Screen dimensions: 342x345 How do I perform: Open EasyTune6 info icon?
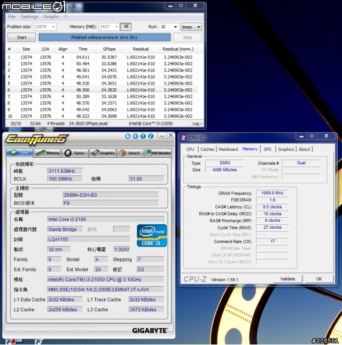[x=151, y=136]
